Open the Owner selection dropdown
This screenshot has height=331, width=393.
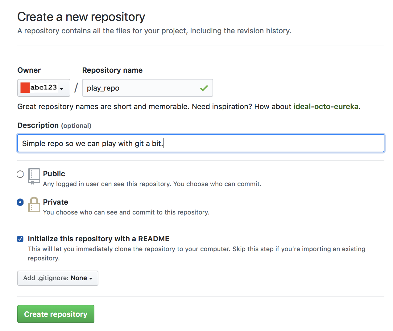tap(43, 88)
